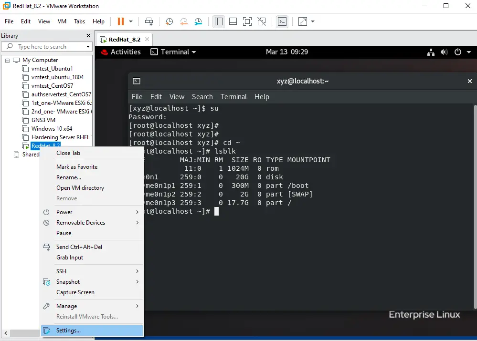Switch to the RedHat_8.2 tab
Image resolution: width=477 pixels, height=341 pixels.
[x=125, y=40]
